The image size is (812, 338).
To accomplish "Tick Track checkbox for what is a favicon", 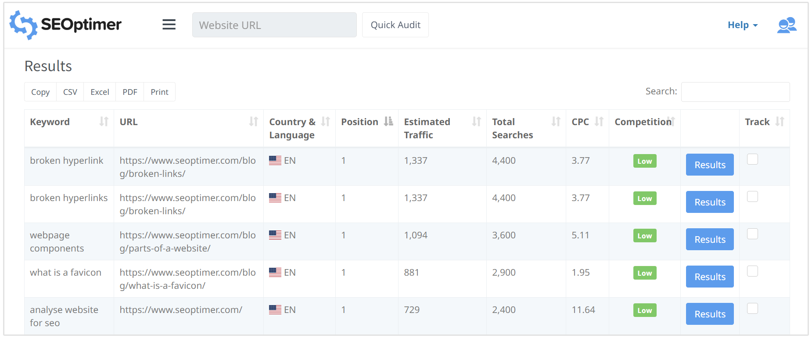I will (752, 271).
